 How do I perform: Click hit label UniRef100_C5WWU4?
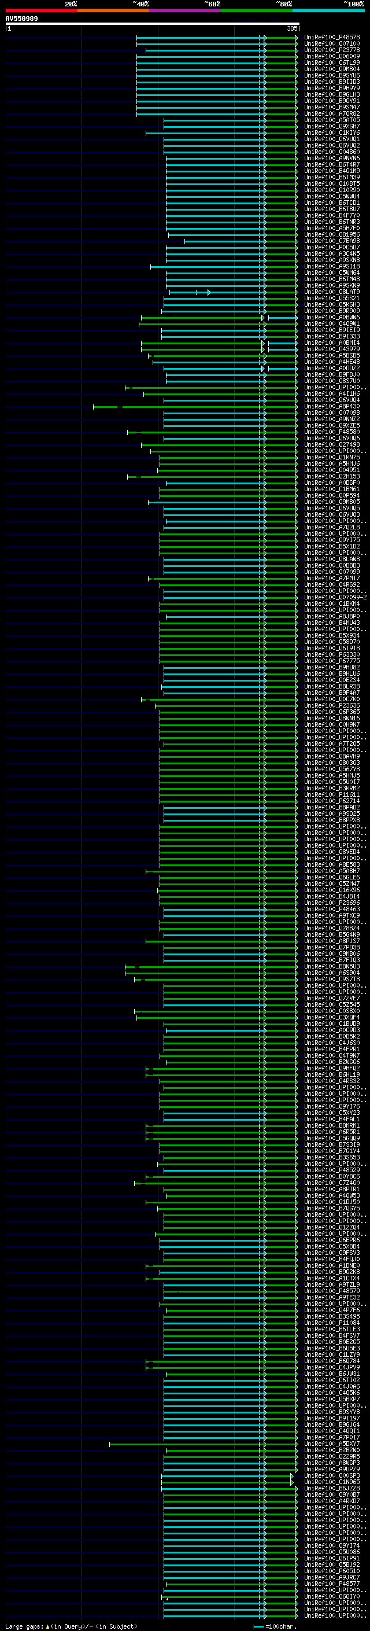[x=332, y=196]
